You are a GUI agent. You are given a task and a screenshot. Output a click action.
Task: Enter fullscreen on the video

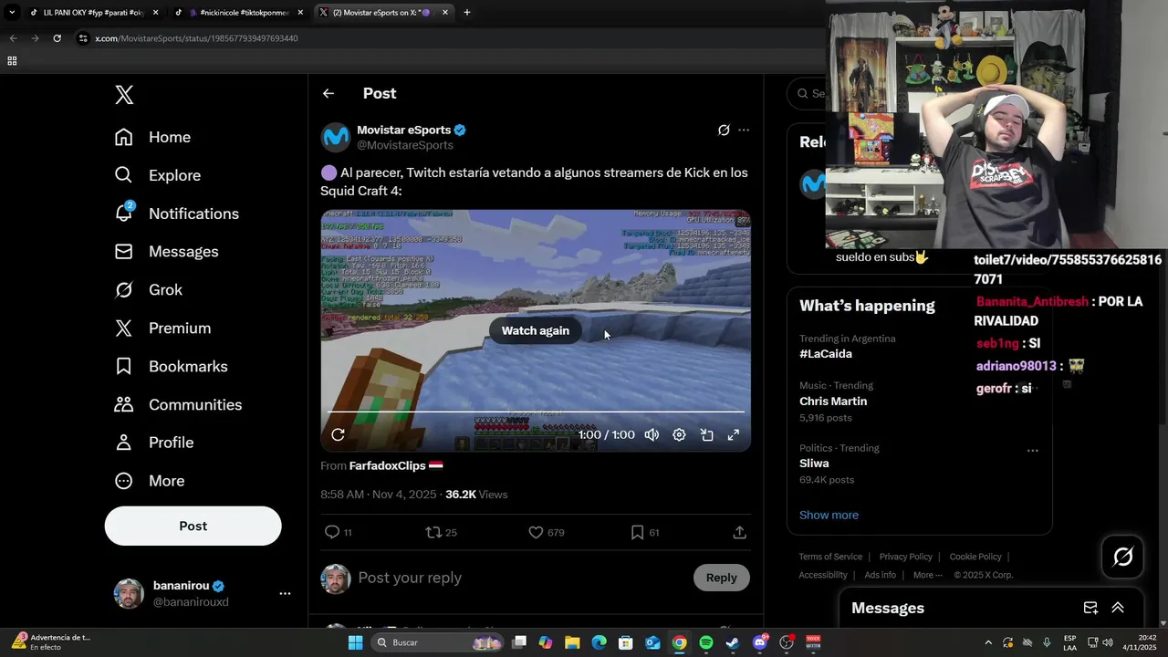click(x=733, y=434)
